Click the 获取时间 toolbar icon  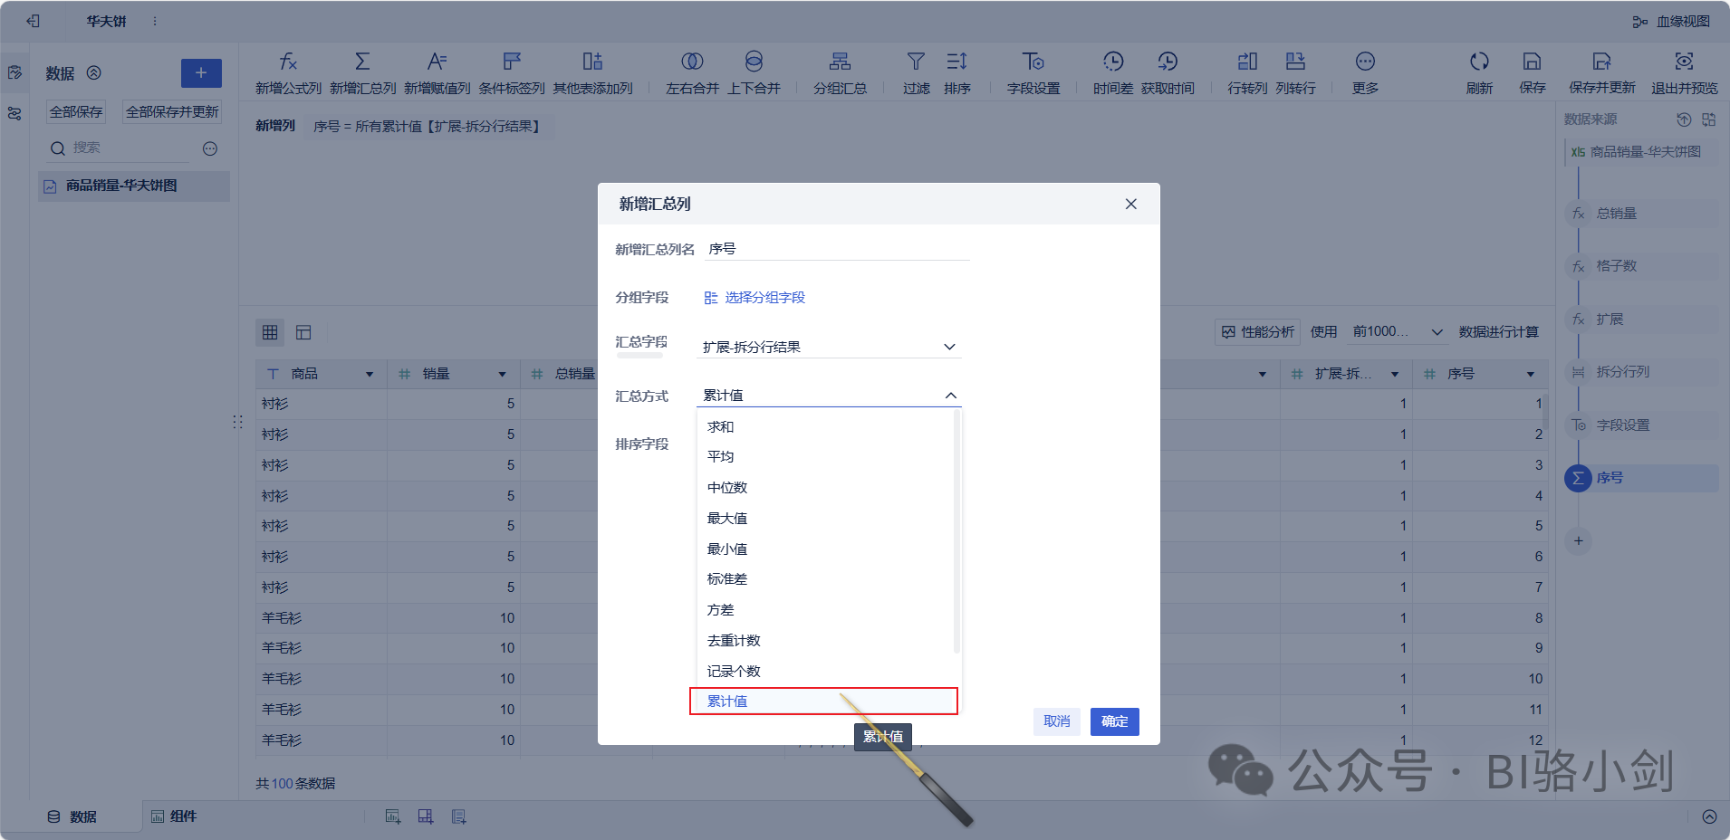[x=1168, y=62]
